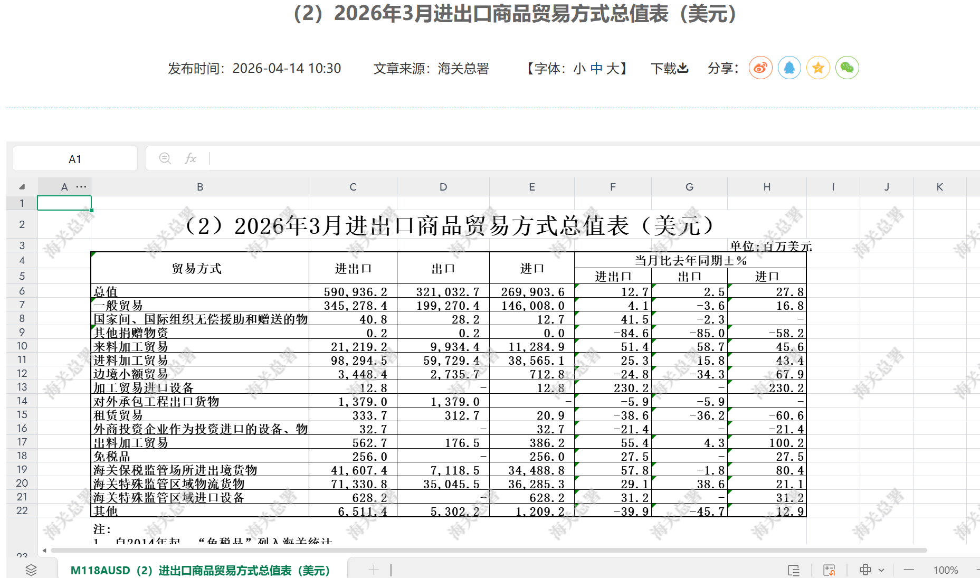Screen dimensions: 980x578
Task: Select the M118AUSD sheet tab
Action: pyautogui.click(x=200, y=570)
